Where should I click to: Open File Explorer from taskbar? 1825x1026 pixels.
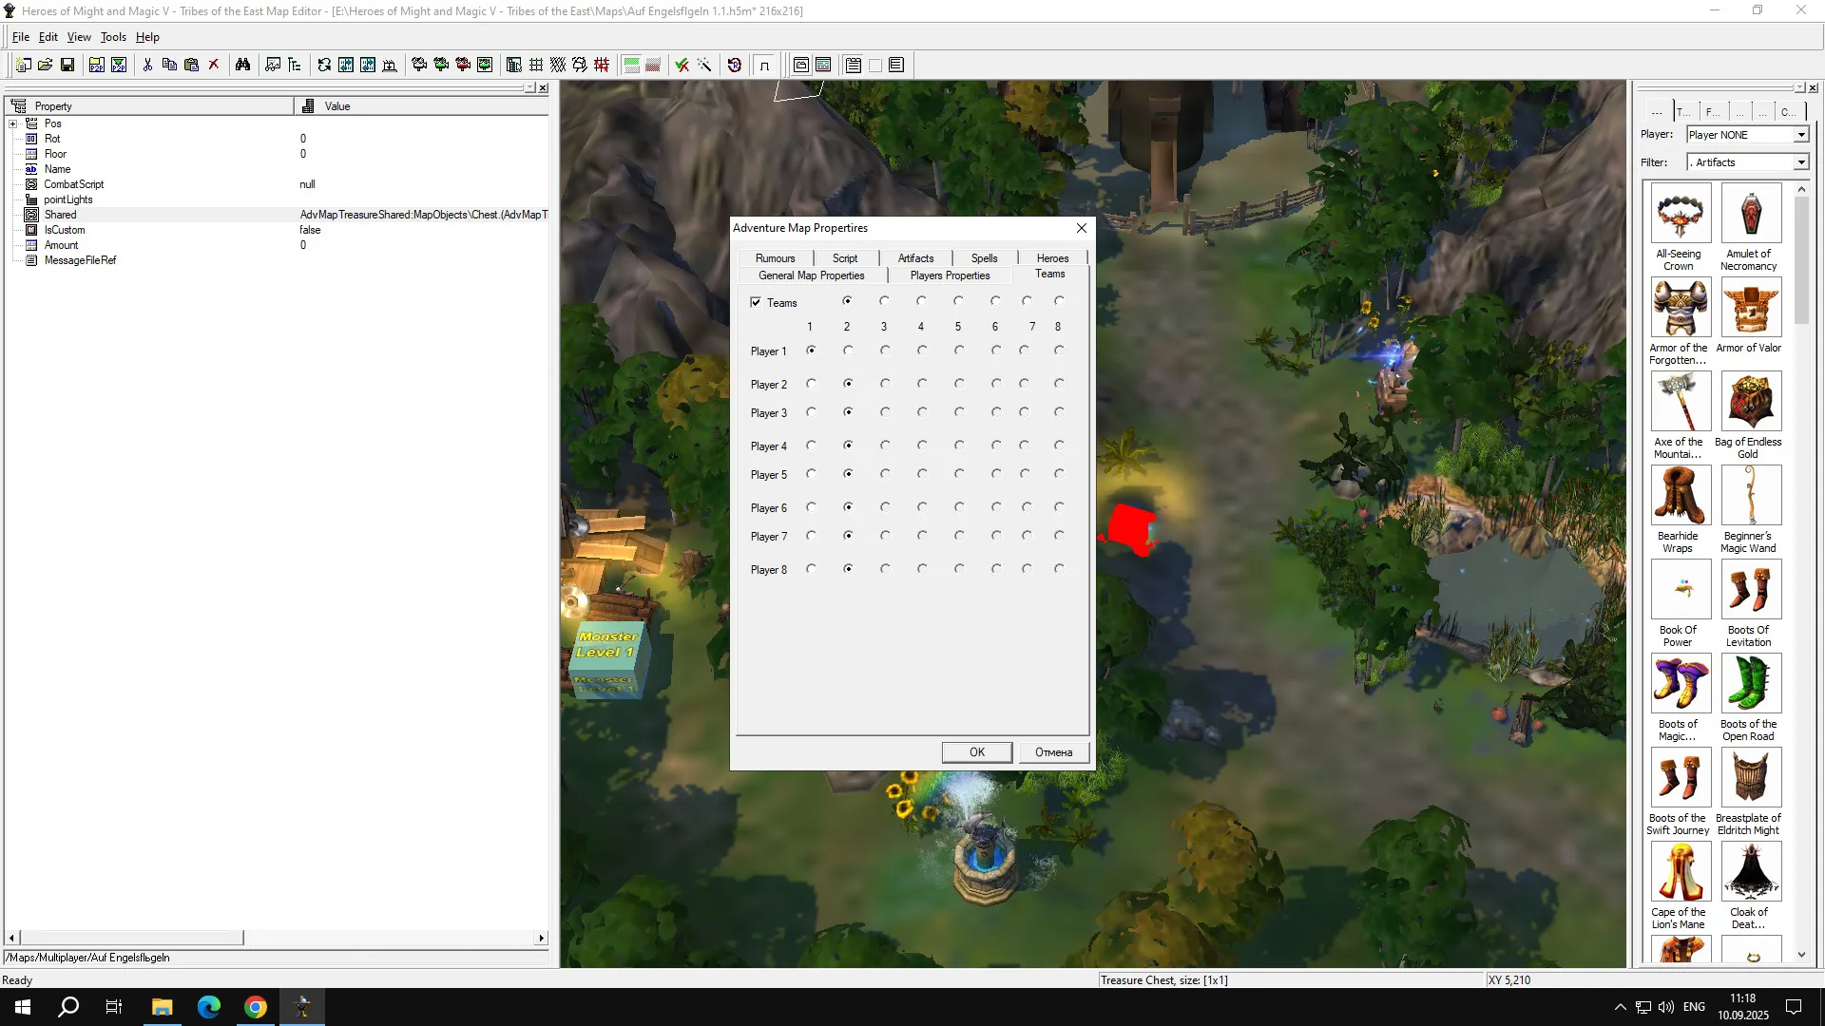coord(163,1007)
